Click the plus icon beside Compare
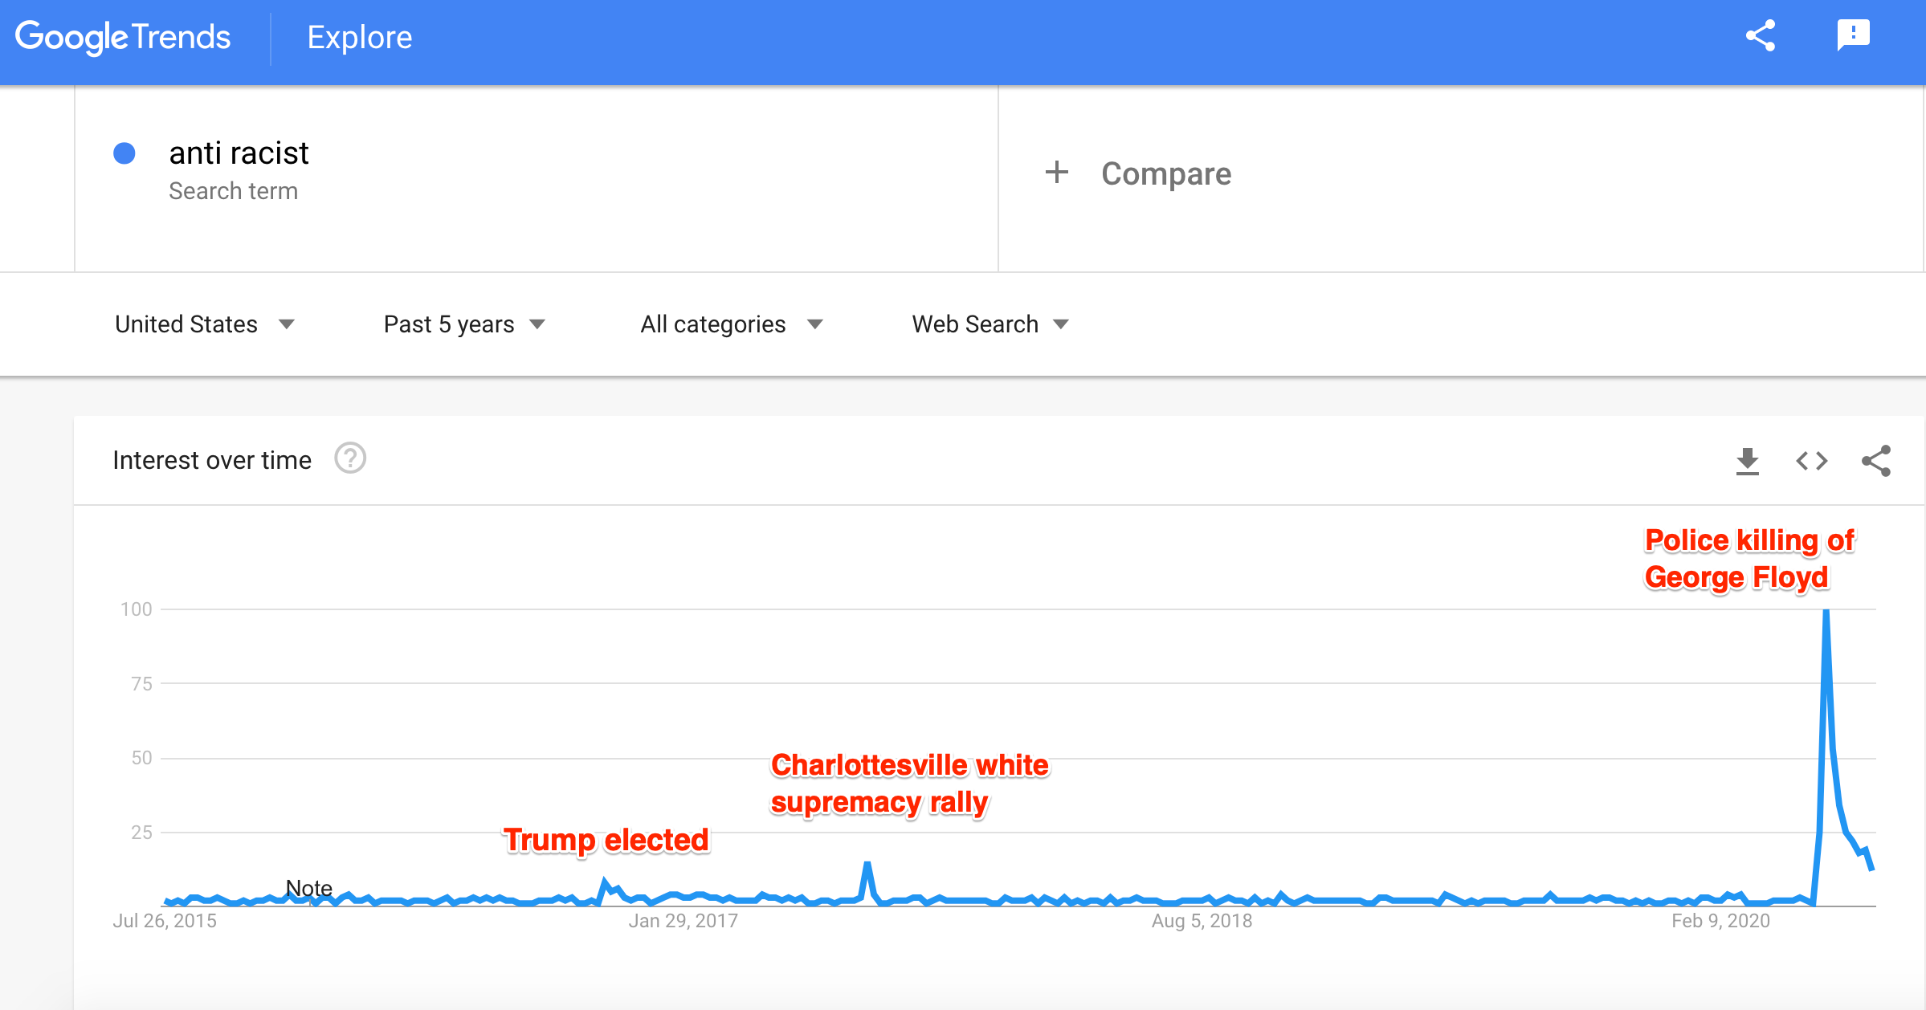The width and height of the screenshot is (1926, 1010). pos(1057,173)
